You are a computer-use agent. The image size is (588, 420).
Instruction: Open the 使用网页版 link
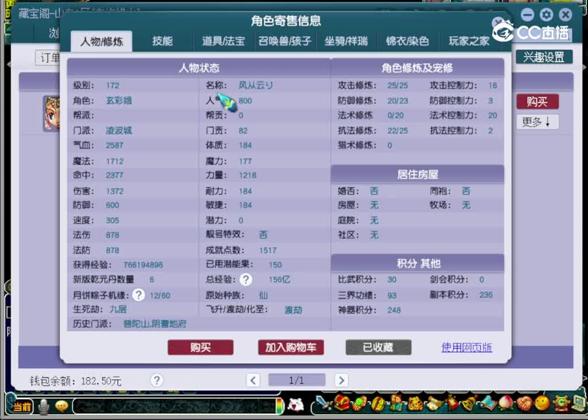tap(466, 347)
